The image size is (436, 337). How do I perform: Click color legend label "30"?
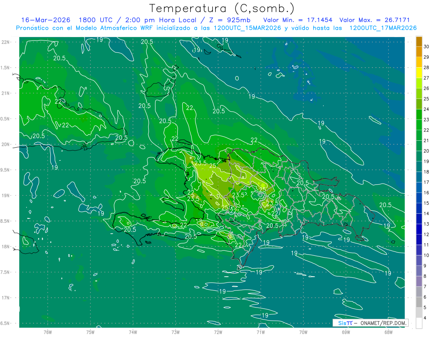pyautogui.click(x=427, y=47)
